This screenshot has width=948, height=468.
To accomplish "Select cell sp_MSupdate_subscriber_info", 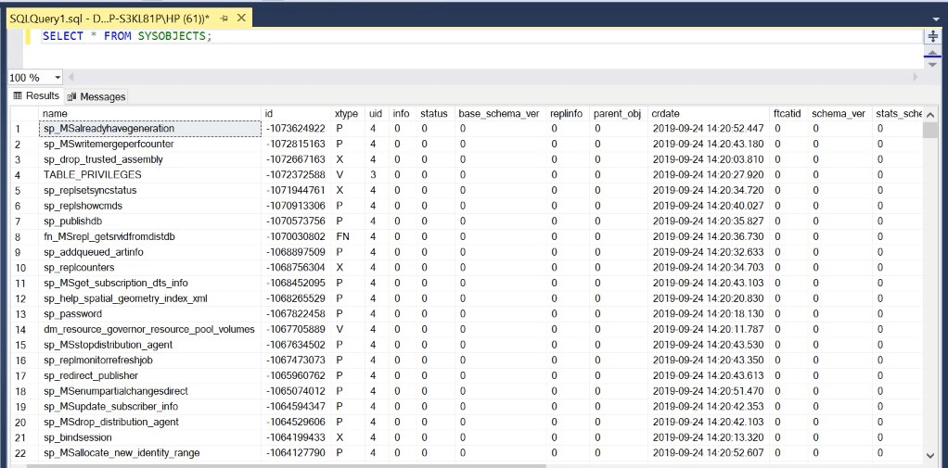I will click(150, 407).
